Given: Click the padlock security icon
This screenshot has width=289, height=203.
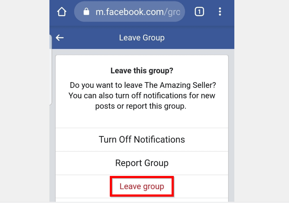Looking at the screenshot, I should [86, 12].
